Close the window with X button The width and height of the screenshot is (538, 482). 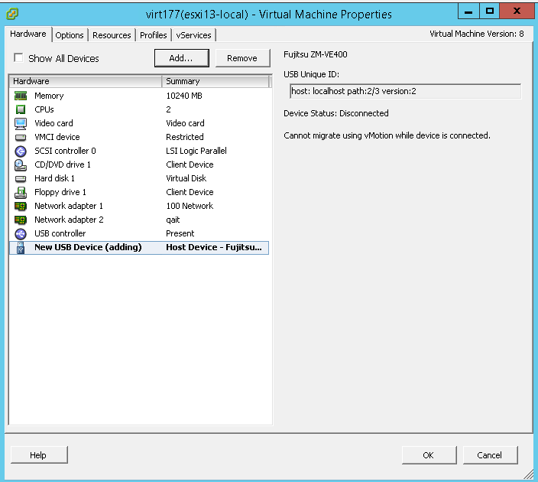pos(517,11)
